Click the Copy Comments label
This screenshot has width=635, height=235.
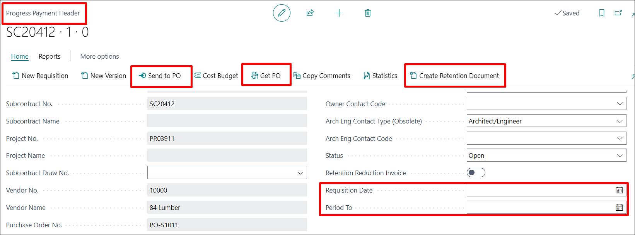(326, 76)
